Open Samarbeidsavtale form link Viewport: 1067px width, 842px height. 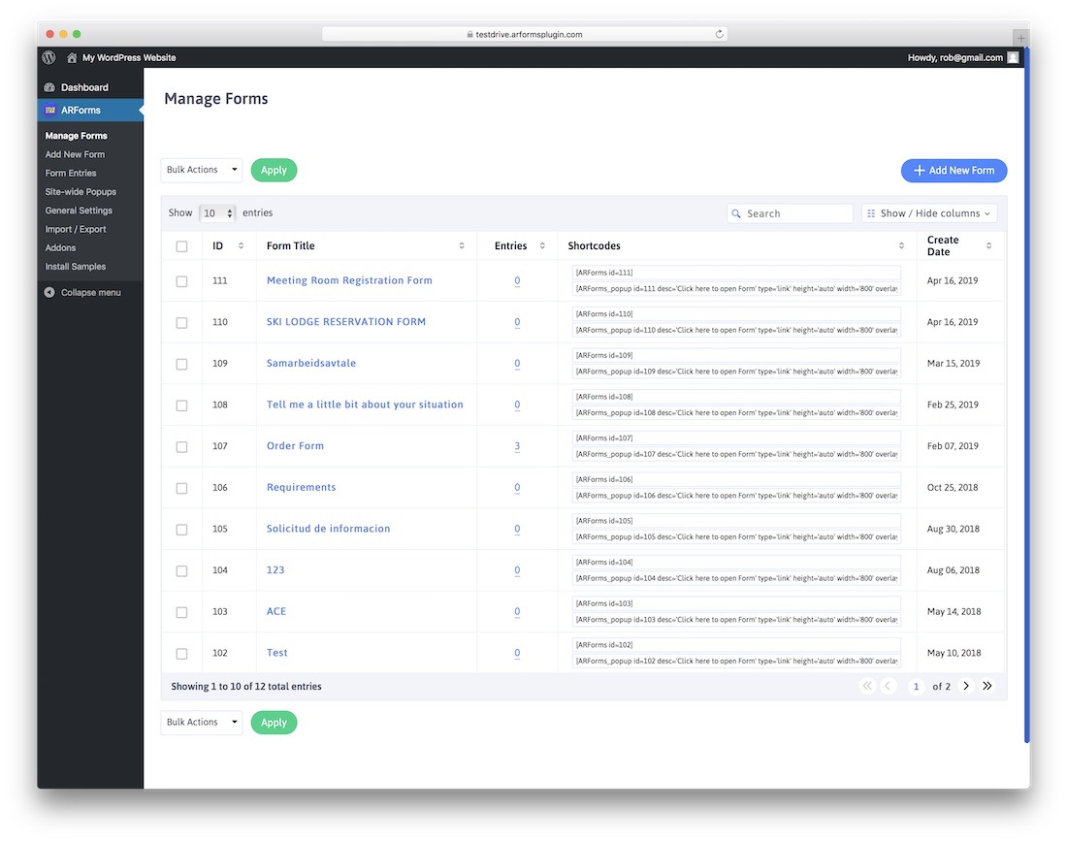pyautogui.click(x=311, y=364)
